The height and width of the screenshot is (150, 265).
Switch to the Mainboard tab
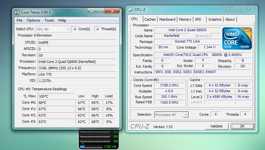[x=167, y=19]
